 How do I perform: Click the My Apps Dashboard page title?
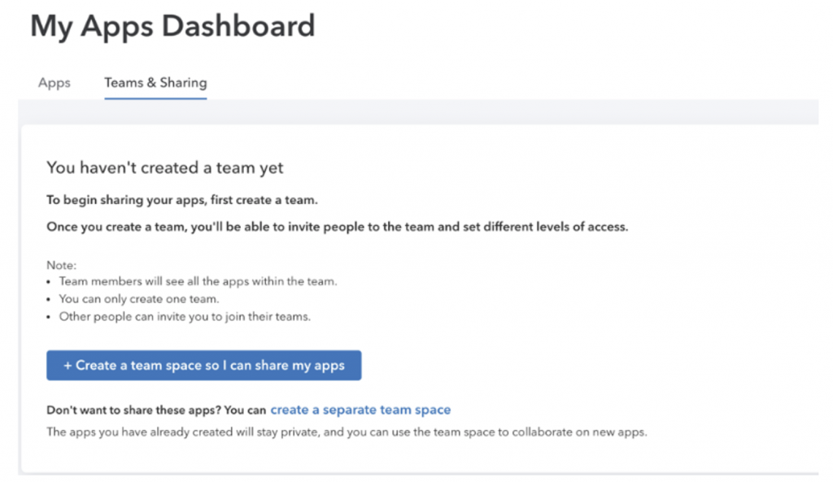pos(172,27)
